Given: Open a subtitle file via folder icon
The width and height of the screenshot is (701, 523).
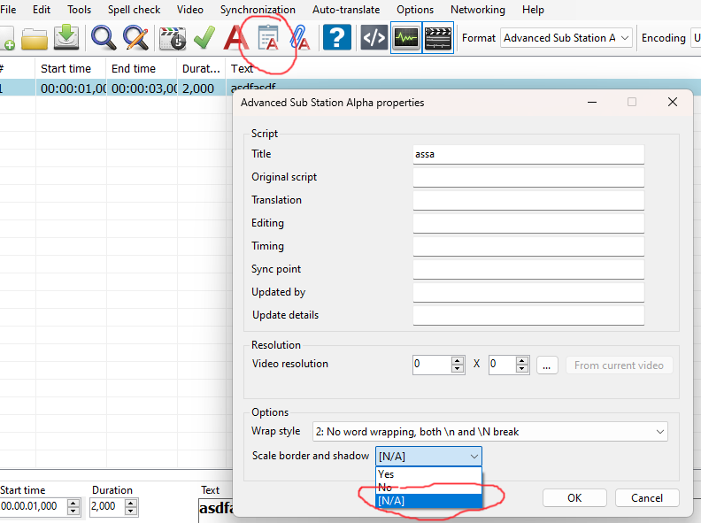Looking at the screenshot, I should pos(35,38).
